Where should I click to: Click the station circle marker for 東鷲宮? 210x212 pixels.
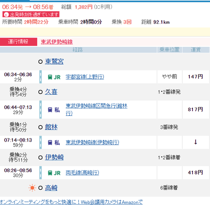coord(40,62)
